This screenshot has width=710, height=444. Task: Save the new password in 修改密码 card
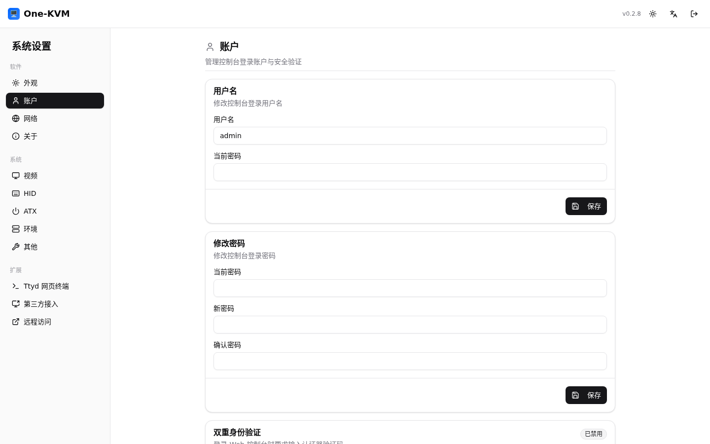(586, 395)
